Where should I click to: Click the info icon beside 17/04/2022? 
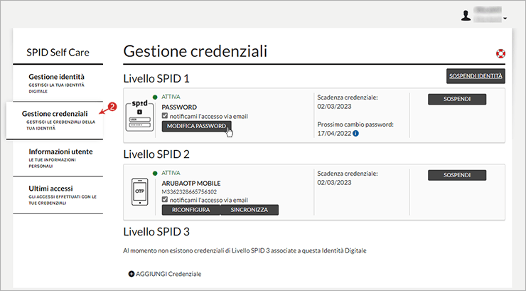point(355,133)
